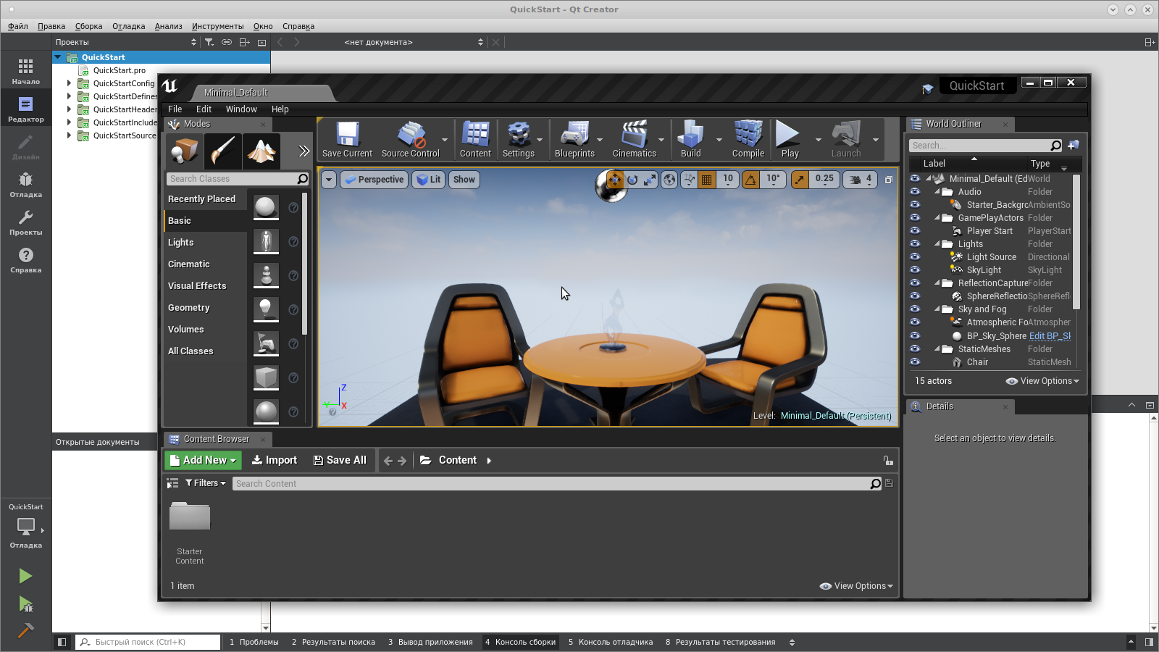Screen dimensions: 1159x652
Task: Open Unreal Help menu
Action: [x=280, y=109]
